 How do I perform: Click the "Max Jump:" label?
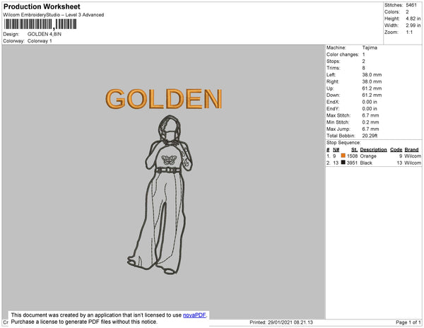(338, 129)
